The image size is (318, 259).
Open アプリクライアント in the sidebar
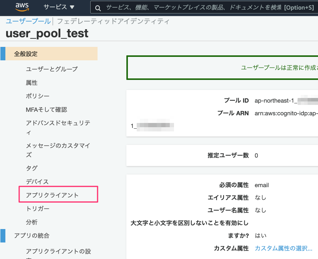(52, 195)
